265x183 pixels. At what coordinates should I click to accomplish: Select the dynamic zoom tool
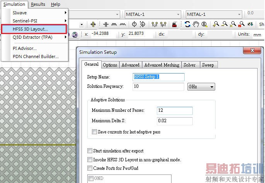(x=204, y=24)
